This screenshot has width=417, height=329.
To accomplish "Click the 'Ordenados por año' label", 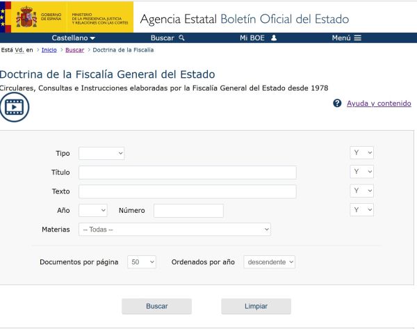I will point(203,262).
